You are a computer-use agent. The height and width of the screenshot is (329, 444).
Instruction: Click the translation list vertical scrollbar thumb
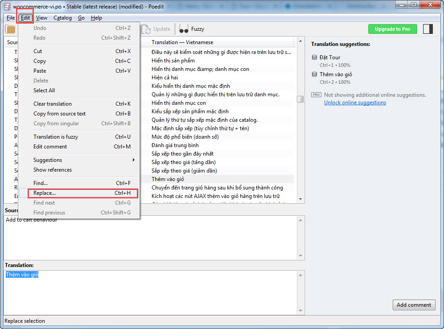[x=300, y=99]
